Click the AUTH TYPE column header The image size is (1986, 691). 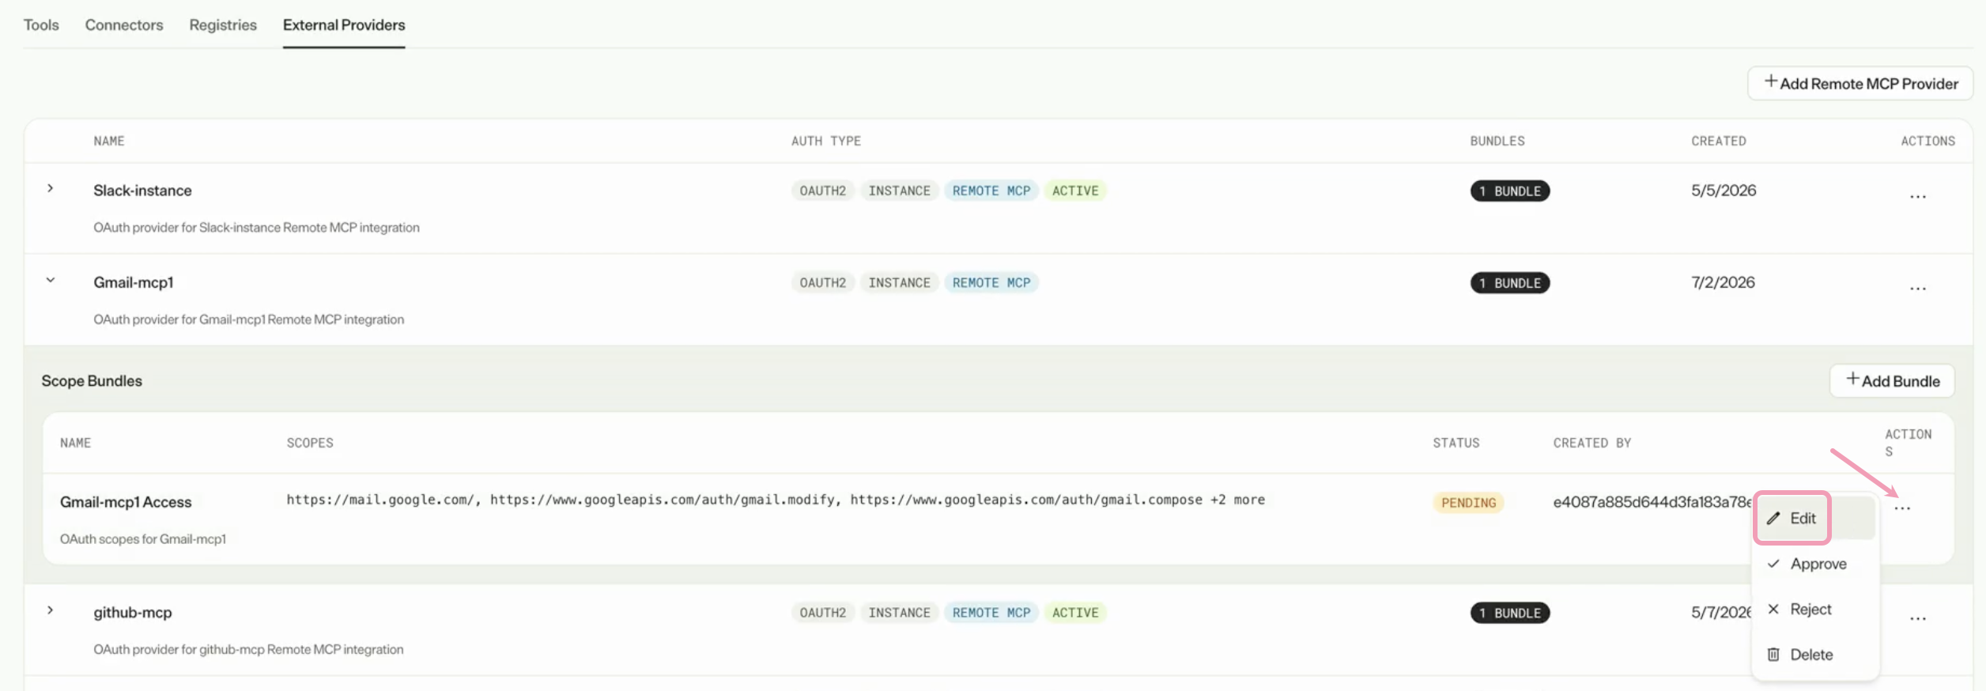coord(826,141)
